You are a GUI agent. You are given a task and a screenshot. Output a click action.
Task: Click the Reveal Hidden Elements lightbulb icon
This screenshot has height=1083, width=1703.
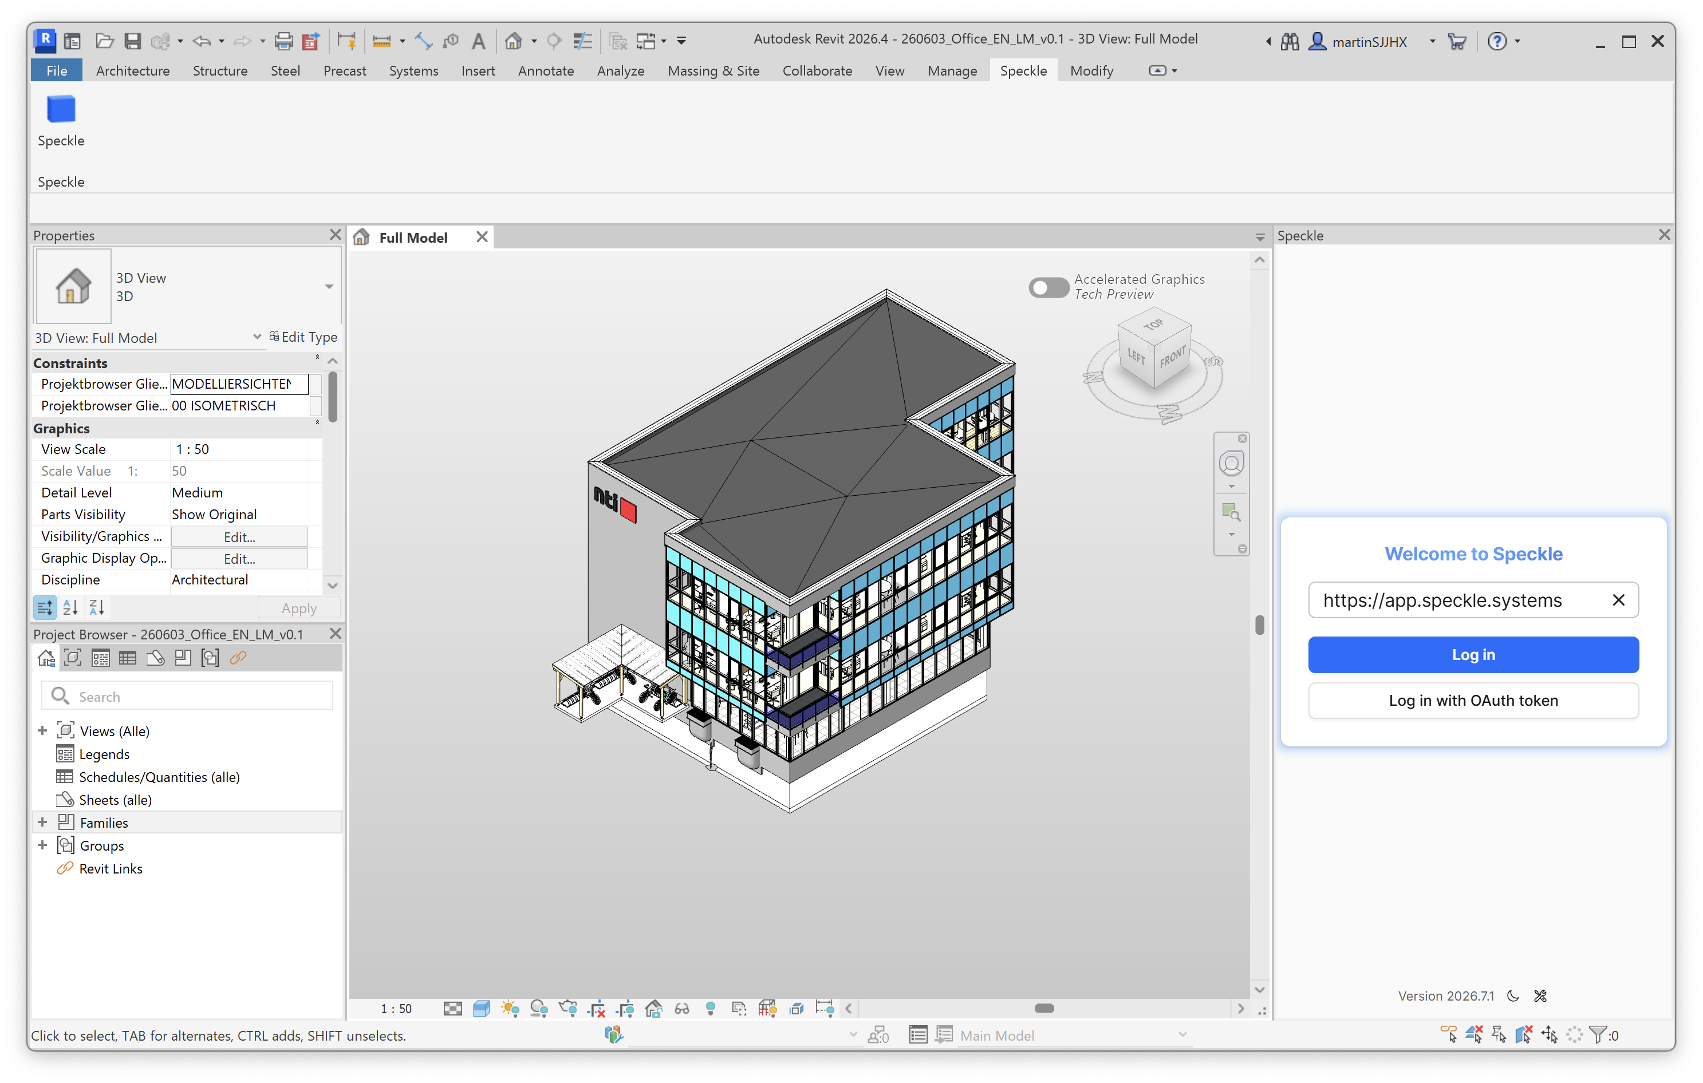(711, 1008)
